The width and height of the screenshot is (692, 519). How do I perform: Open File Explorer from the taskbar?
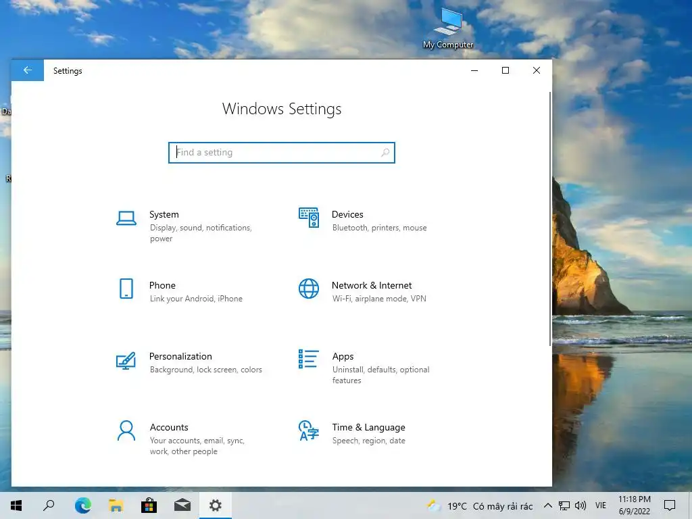click(116, 505)
